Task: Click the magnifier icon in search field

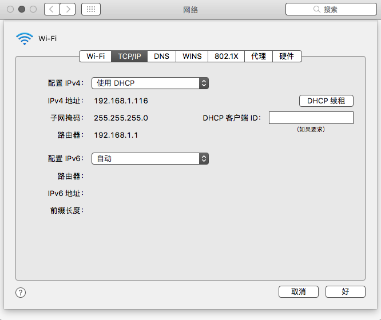Action: pyautogui.click(x=316, y=9)
